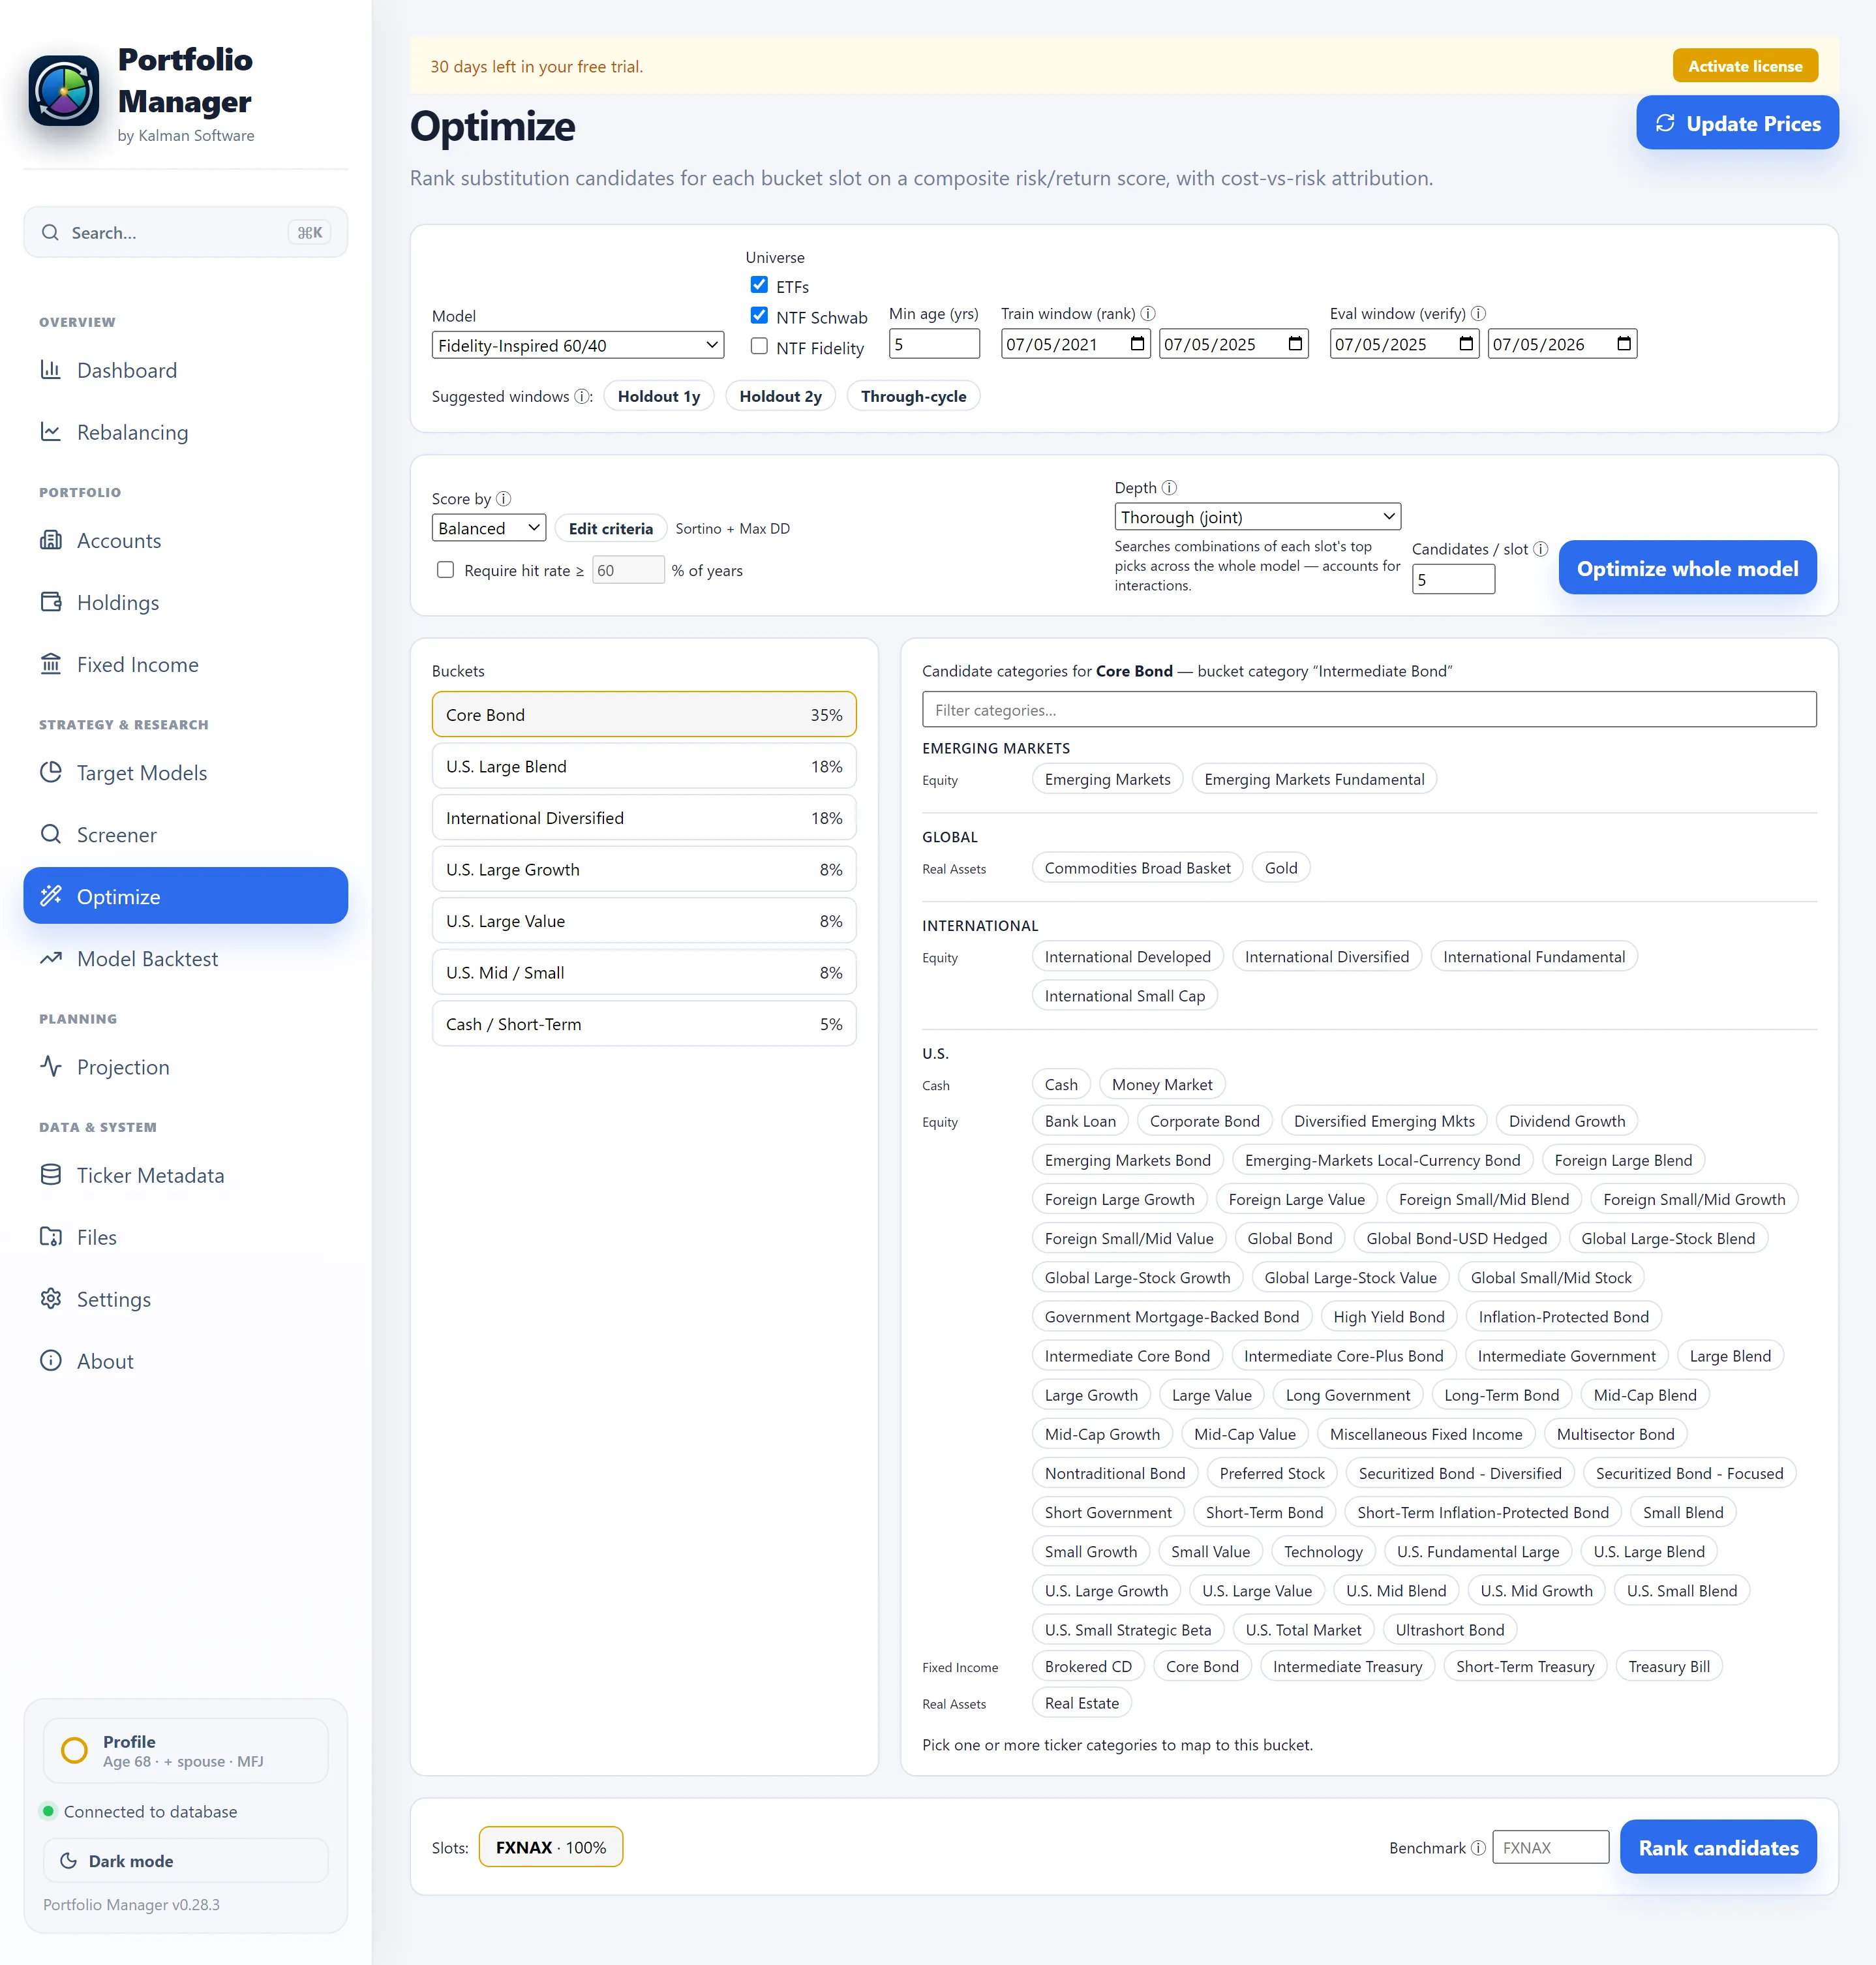Click the Target Models pie icon
Screen dimensions: 1876x1965
tap(51, 772)
